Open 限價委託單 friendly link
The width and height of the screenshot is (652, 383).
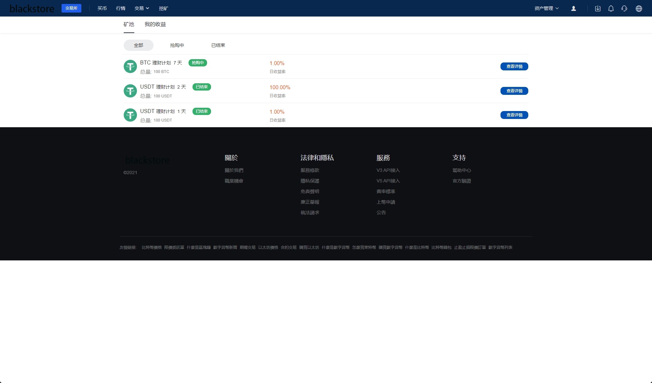coord(174,248)
